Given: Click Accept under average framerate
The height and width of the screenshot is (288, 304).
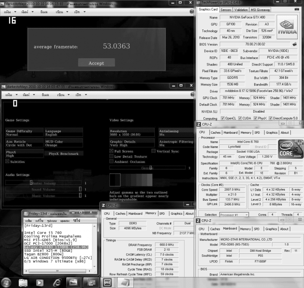Looking at the screenshot, I should 96,63.
